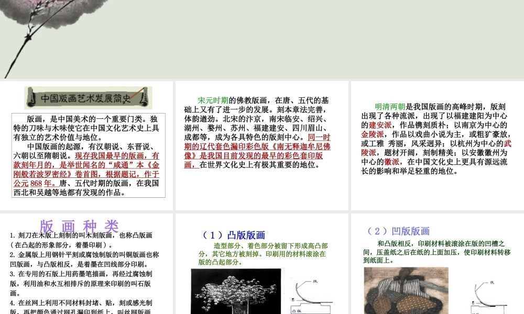This screenshot has width=524, height=314.
Task: Click the 中国版画艺术发展简史 scroll banner
Action: 88,97
